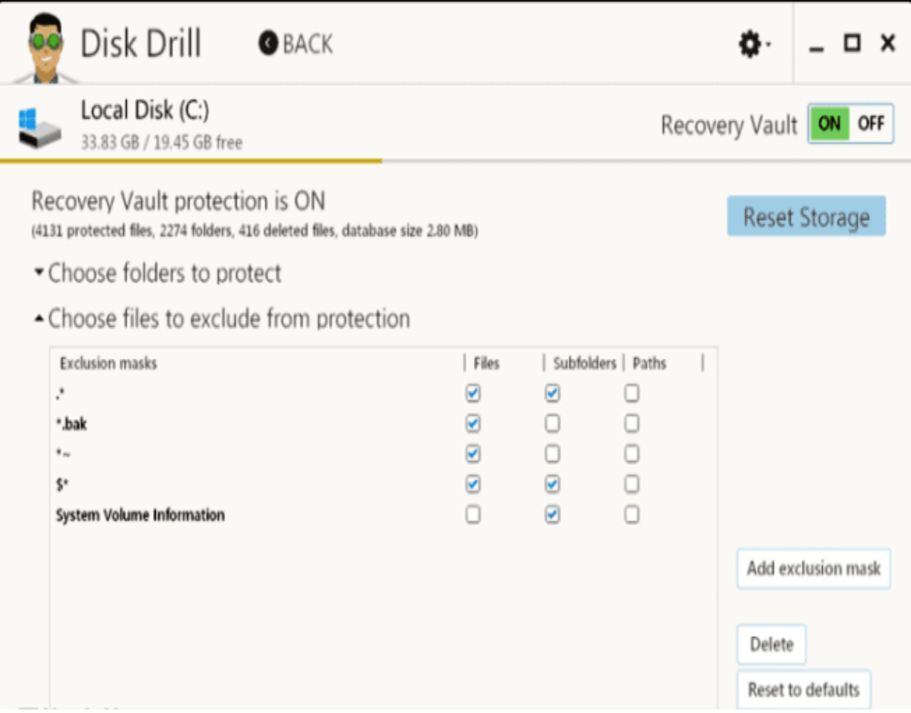
Task: Uncheck Files for *~ mask
Action: pyautogui.click(x=473, y=454)
